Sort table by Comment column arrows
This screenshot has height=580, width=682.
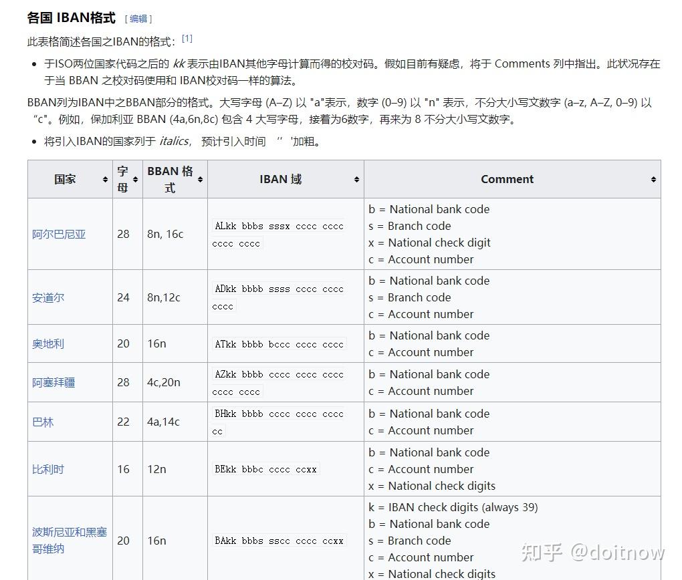[653, 180]
